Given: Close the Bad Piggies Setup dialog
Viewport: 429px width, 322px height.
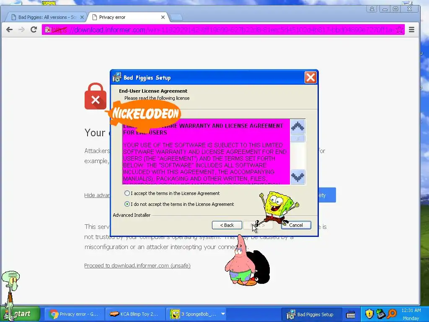Looking at the screenshot, I should click(x=310, y=78).
